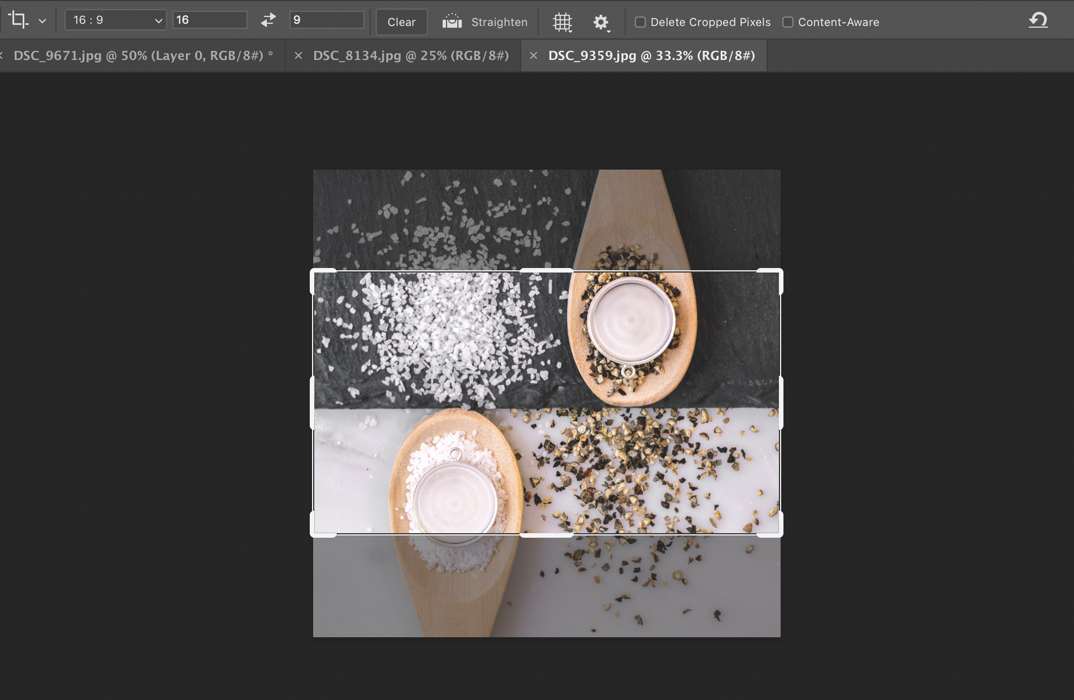The width and height of the screenshot is (1074, 700).
Task: Reset the crop box with undo arrow
Action: tap(1038, 21)
